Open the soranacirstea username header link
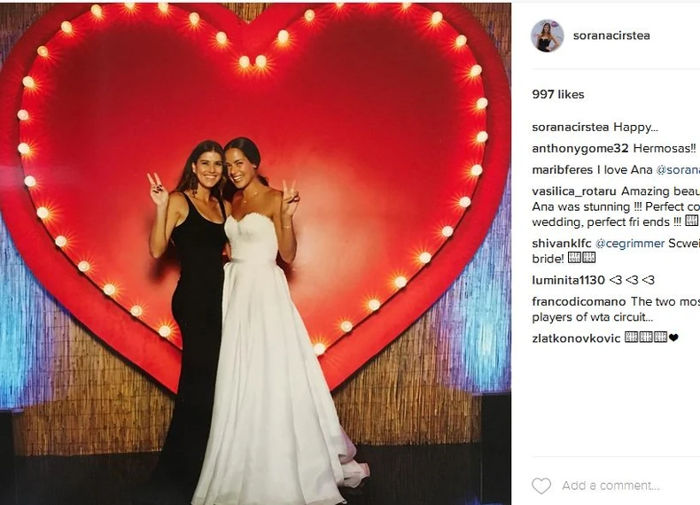The height and width of the screenshot is (505, 700). point(611,35)
